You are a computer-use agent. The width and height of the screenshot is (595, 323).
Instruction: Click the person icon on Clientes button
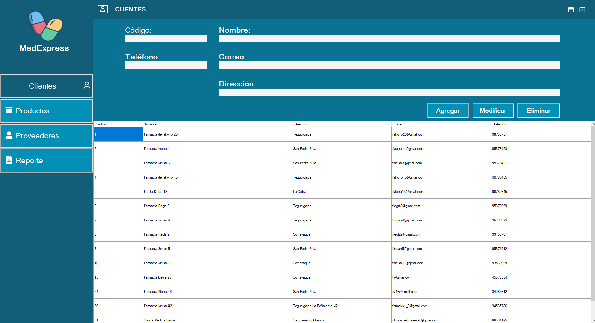coord(87,86)
